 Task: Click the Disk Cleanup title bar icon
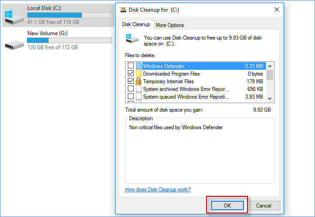click(123, 9)
